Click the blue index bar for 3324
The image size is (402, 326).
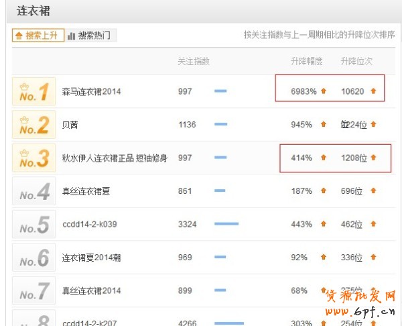coord(226,224)
